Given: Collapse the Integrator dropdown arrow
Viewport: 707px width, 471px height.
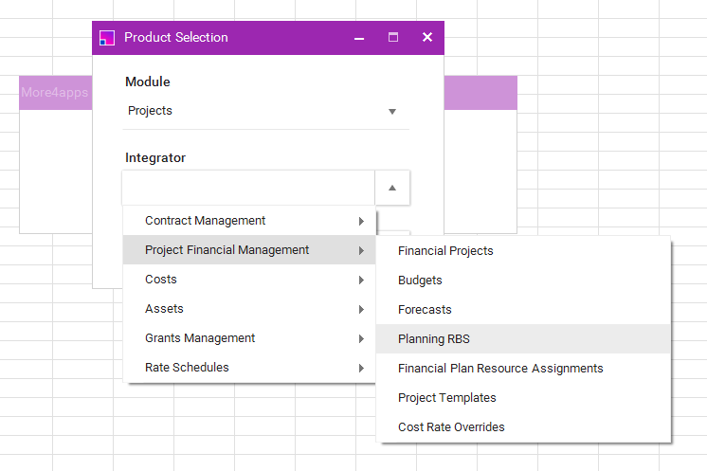Looking at the screenshot, I should point(392,188).
